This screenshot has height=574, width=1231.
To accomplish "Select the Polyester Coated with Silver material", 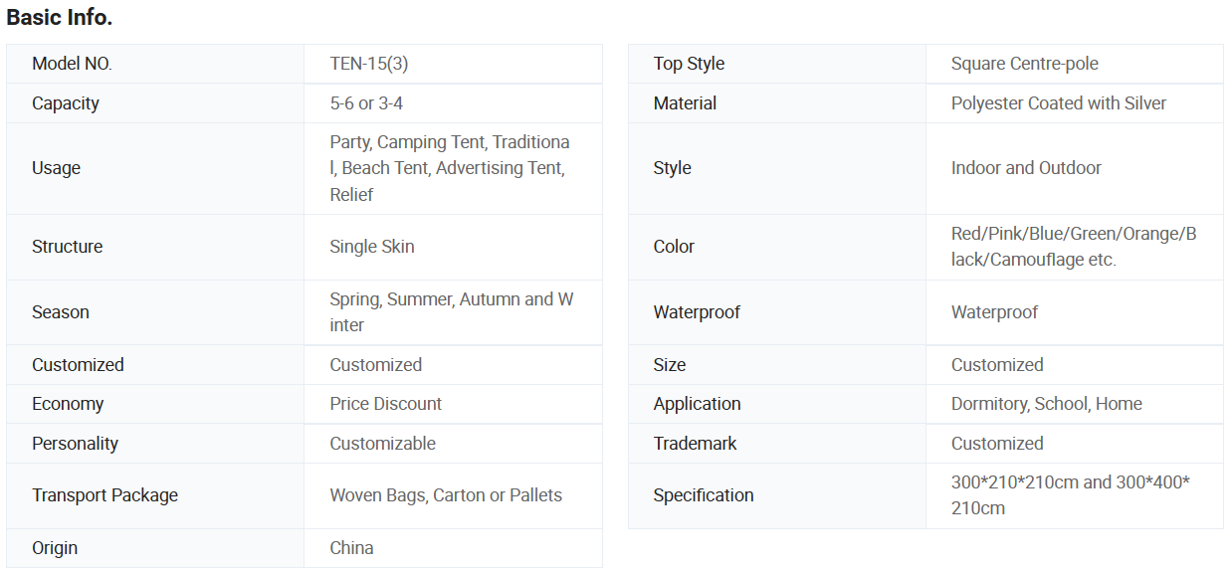I will pos(1059,103).
